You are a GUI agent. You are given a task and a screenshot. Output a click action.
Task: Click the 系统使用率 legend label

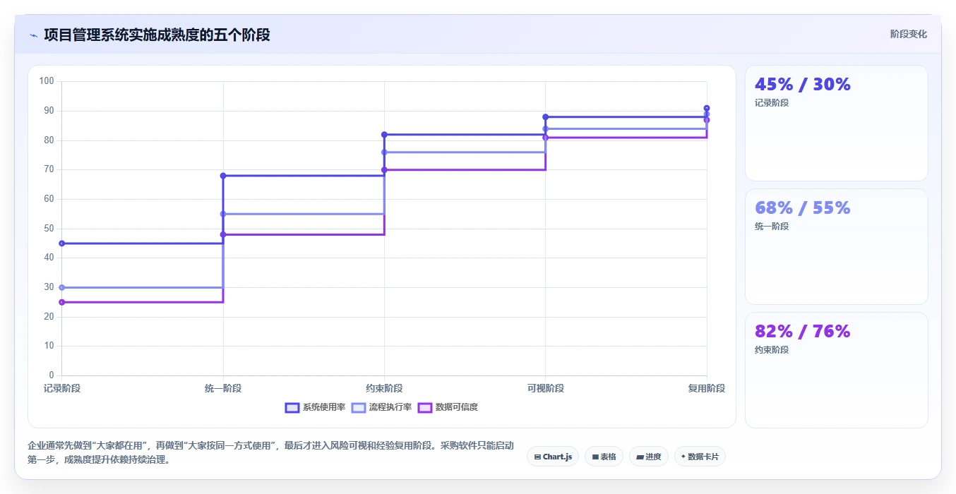click(x=324, y=407)
